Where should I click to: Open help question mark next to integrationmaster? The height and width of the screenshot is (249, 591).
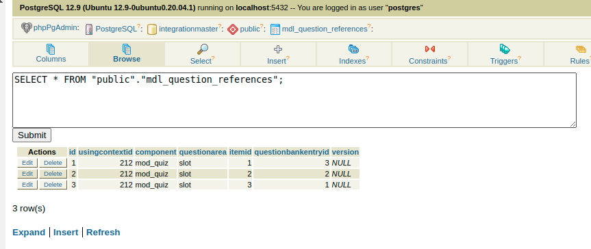[x=220, y=27]
